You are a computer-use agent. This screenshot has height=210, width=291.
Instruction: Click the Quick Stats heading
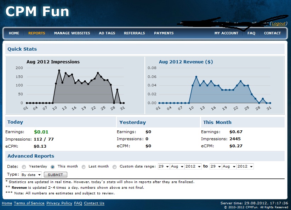click(22, 49)
